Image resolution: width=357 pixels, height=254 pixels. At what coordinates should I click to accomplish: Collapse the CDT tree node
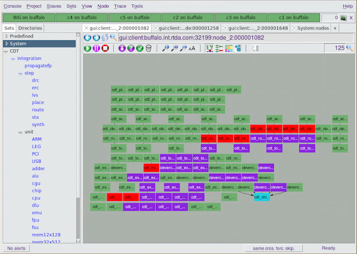click(6, 52)
